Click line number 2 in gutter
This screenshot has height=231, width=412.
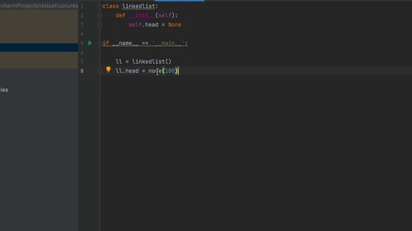pos(82,15)
